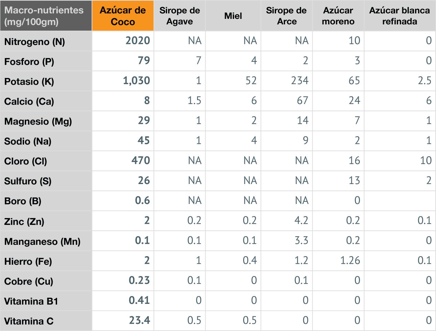
Task: Select the Azúcar blanca refinada header
Action: [x=400, y=16]
